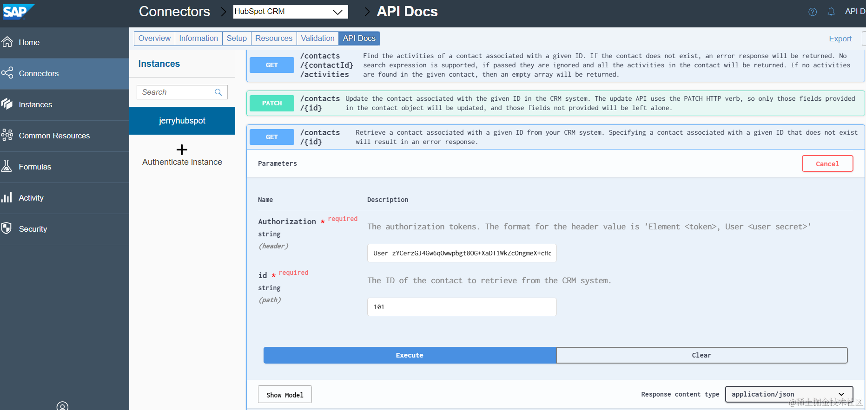Expand GET /contacts/{contactId}/activities endpoint

pos(555,65)
